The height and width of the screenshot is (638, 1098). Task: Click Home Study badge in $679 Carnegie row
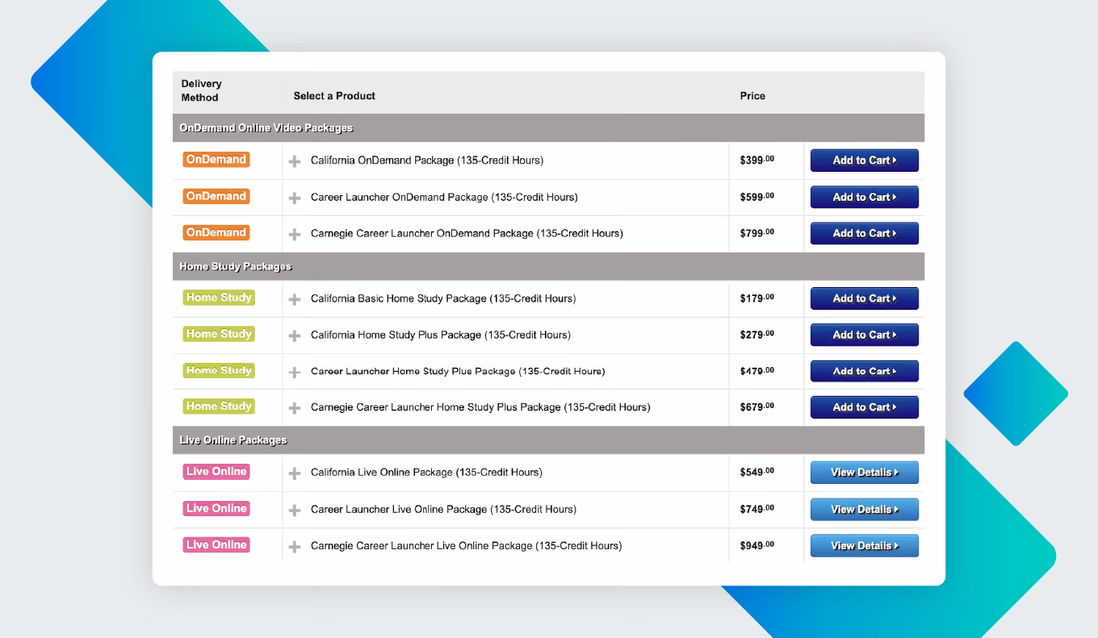(x=219, y=407)
